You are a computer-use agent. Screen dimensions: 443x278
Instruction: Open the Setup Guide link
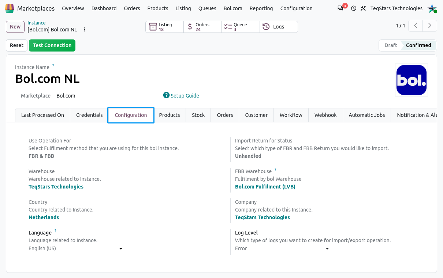pyautogui.click(x=185, y=95)
